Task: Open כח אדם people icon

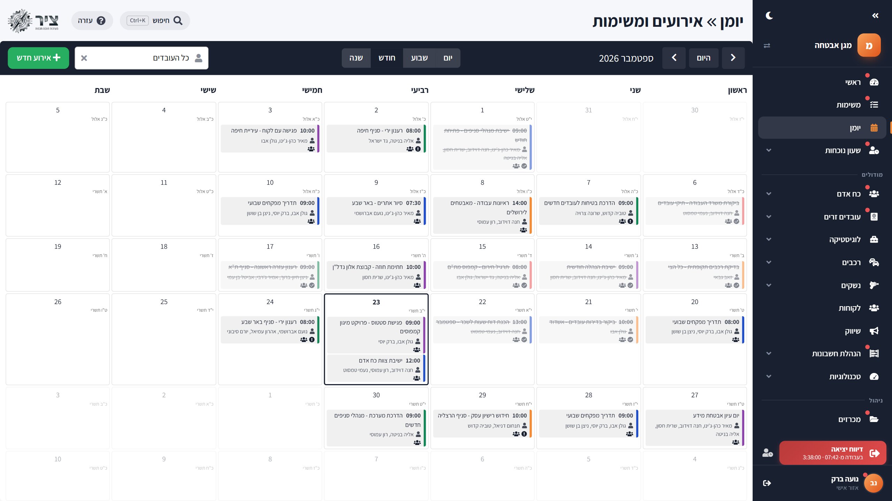Action: [x=874, y=194]
